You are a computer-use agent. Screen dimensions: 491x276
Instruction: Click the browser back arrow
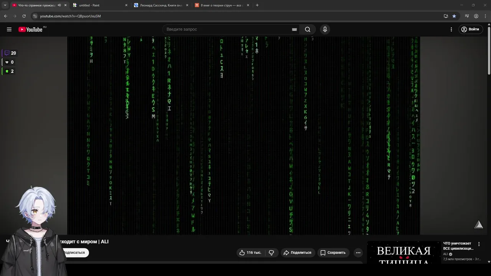[x=5, y=16]
